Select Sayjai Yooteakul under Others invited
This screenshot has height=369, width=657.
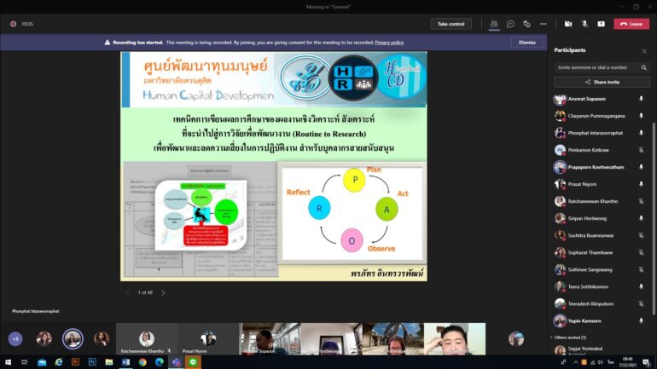click(601, 349)
